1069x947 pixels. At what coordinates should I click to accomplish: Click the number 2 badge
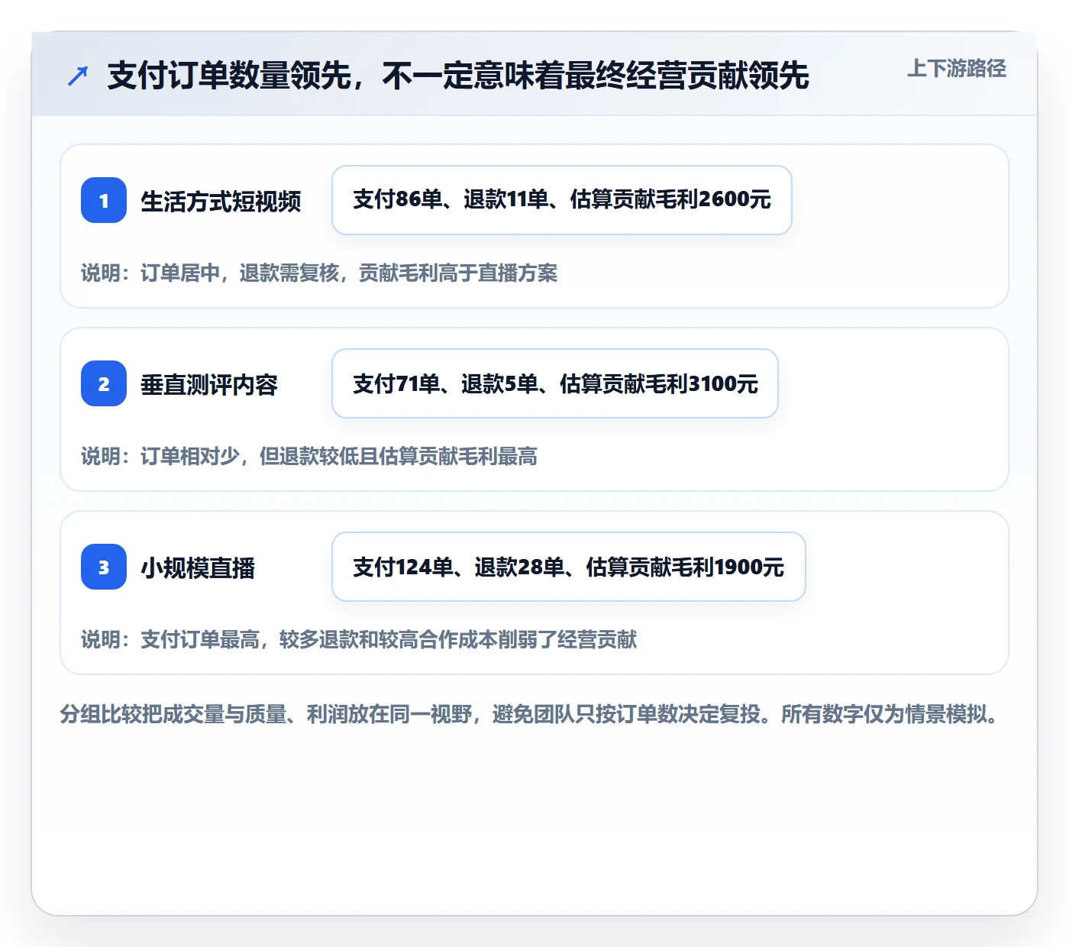coord(104,383)
